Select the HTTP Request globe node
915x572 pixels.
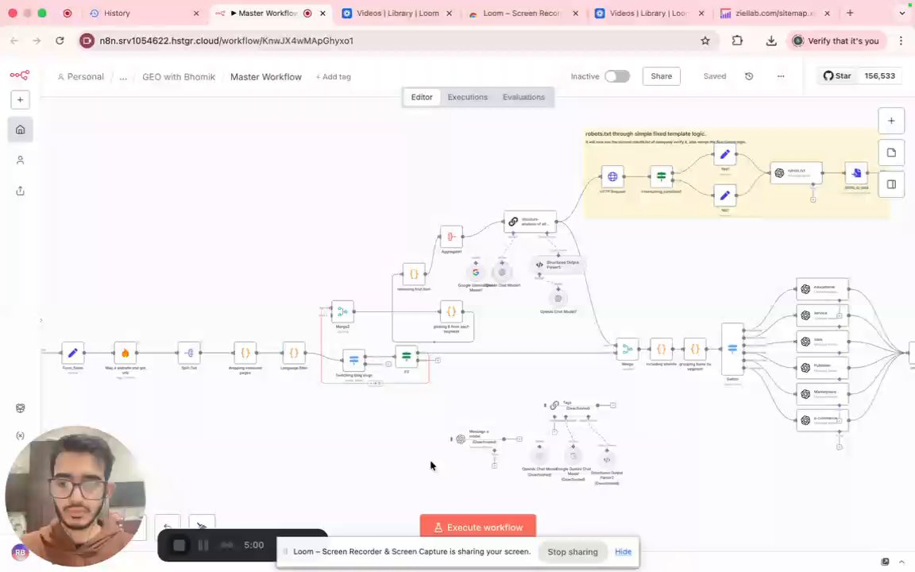pos(612,176)
